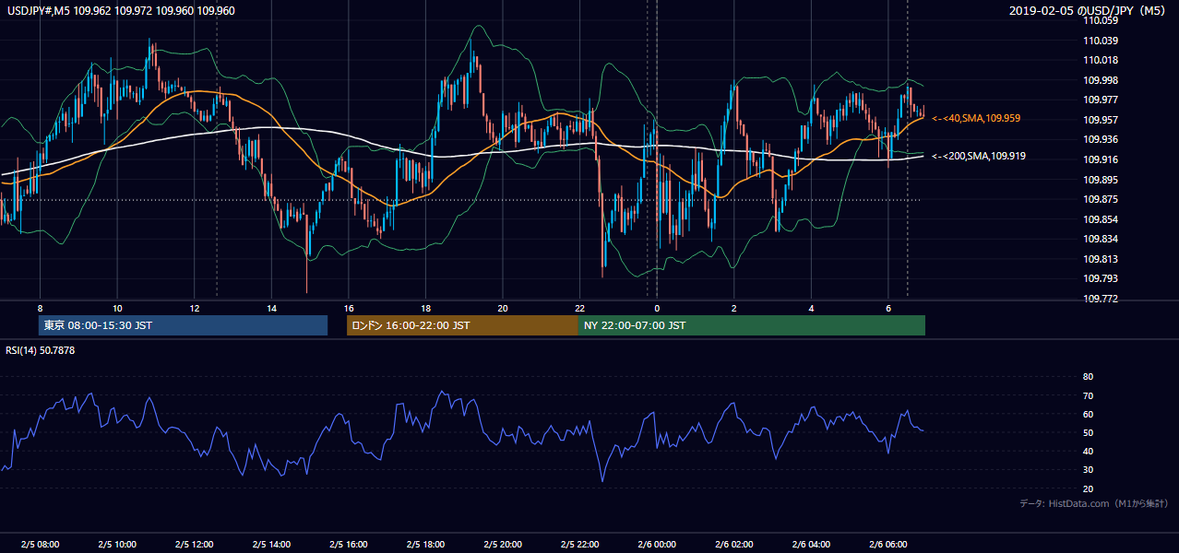Click price level 109.895 on the axis
Screen dimensions: 1179x553
pos(1101,180)
